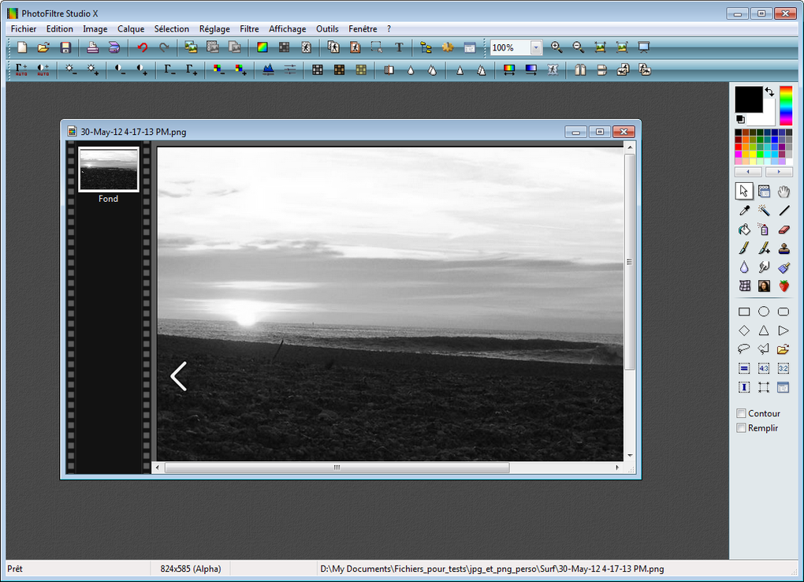This screenshot has width=804, height=582.
Task: Enable the Contour checkbox
Action: point(741,413)
